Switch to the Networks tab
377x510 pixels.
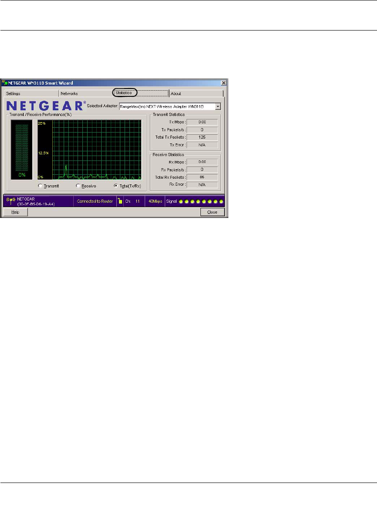tap(85, 93)
